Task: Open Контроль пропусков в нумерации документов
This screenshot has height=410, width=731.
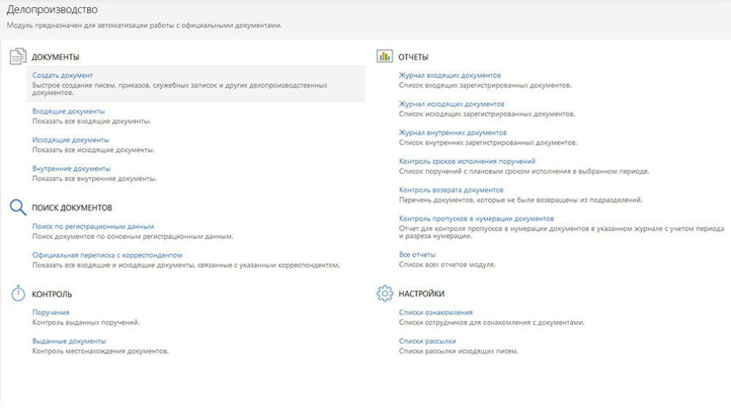Action: (x=476, y=218)
